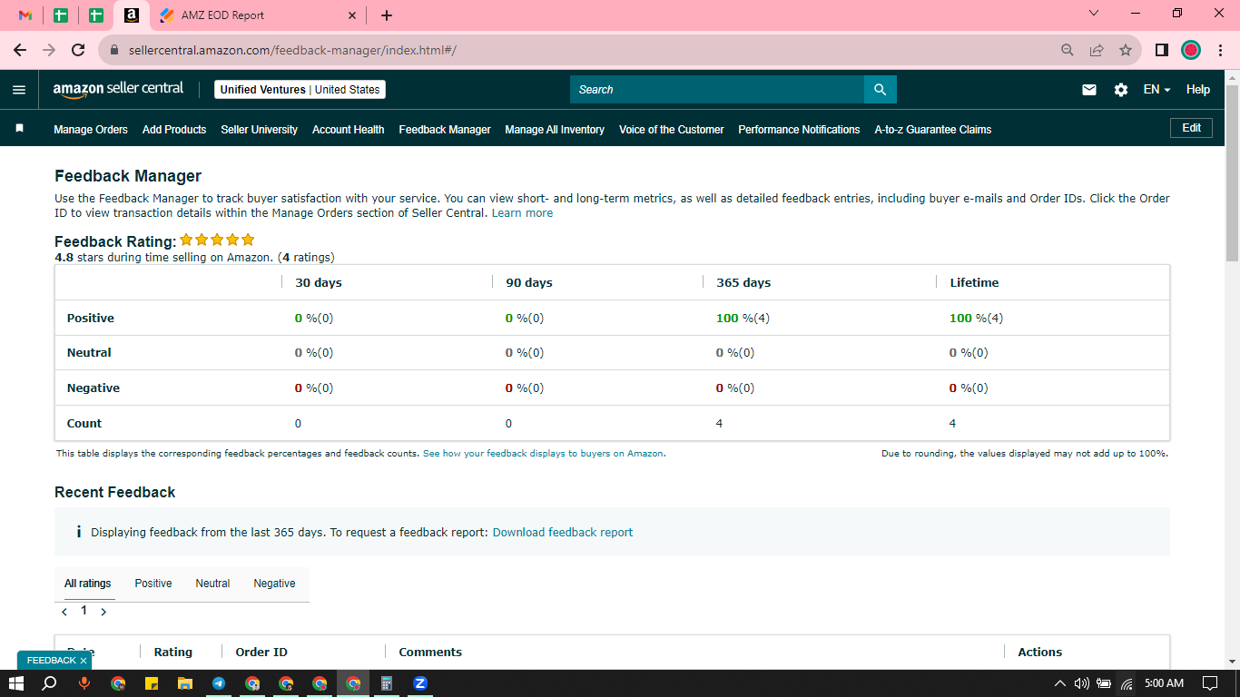Viewport: 1240px width, 697px height.
Task: Open the EN language dropdown
Action: click(x=1156, y=90)
